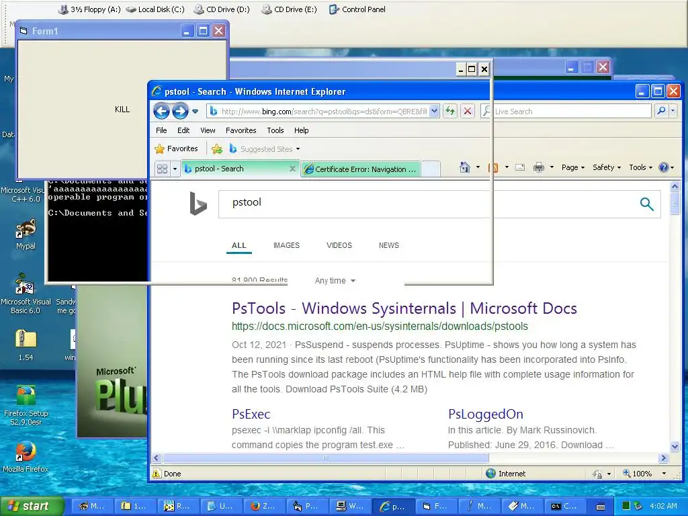Open the Safety dropdown menu
Screen dimensions: 688x516
point(607,167)
